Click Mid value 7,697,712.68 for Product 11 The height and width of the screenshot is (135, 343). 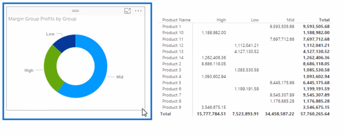(x=282, y=39)
